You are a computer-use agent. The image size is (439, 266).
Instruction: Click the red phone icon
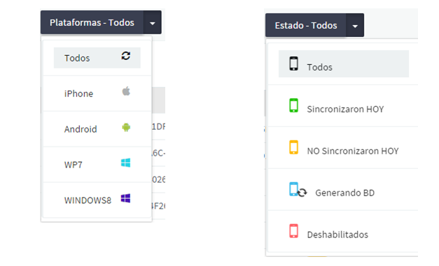click(293, 231)
